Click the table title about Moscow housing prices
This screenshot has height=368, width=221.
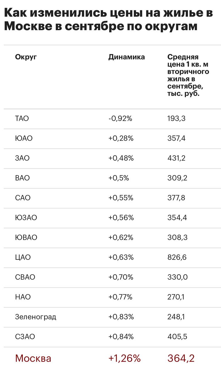(108, 20)
